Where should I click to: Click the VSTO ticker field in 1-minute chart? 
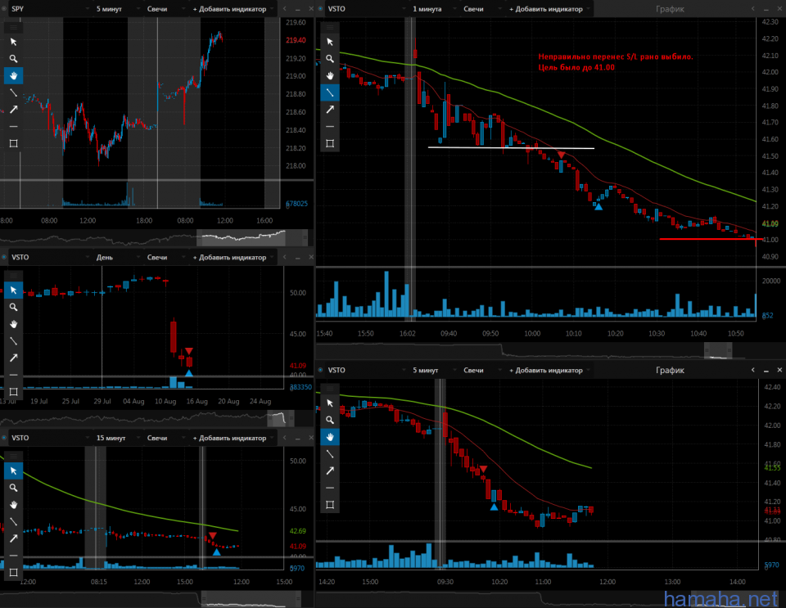point(365,9)
